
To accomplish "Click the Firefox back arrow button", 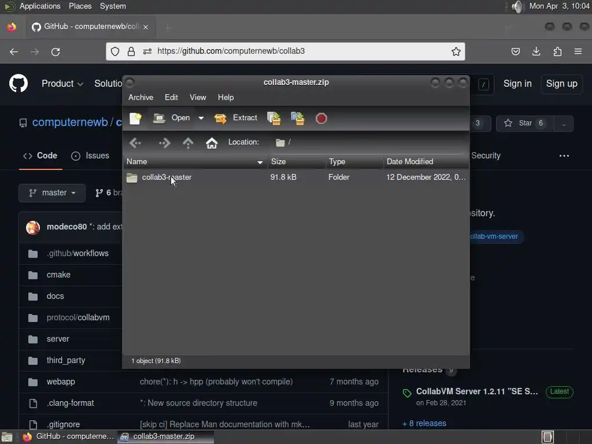I will click(x=14, y=51).
